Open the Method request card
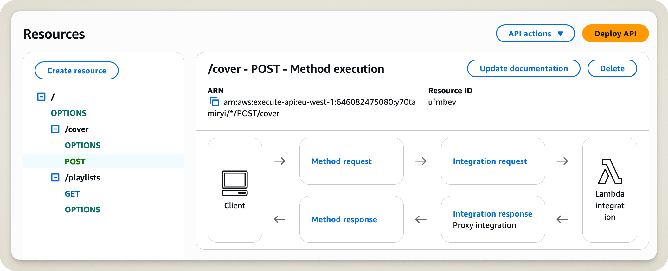668x271 pixels. click(351, 161)
